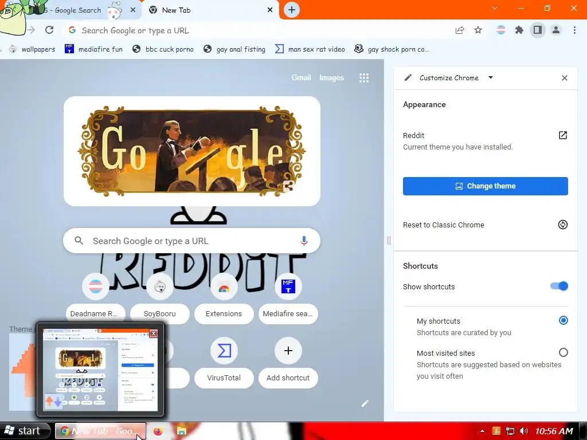Click the volume speaker tray icon
The image size is (587, 440).
[524, 431]
